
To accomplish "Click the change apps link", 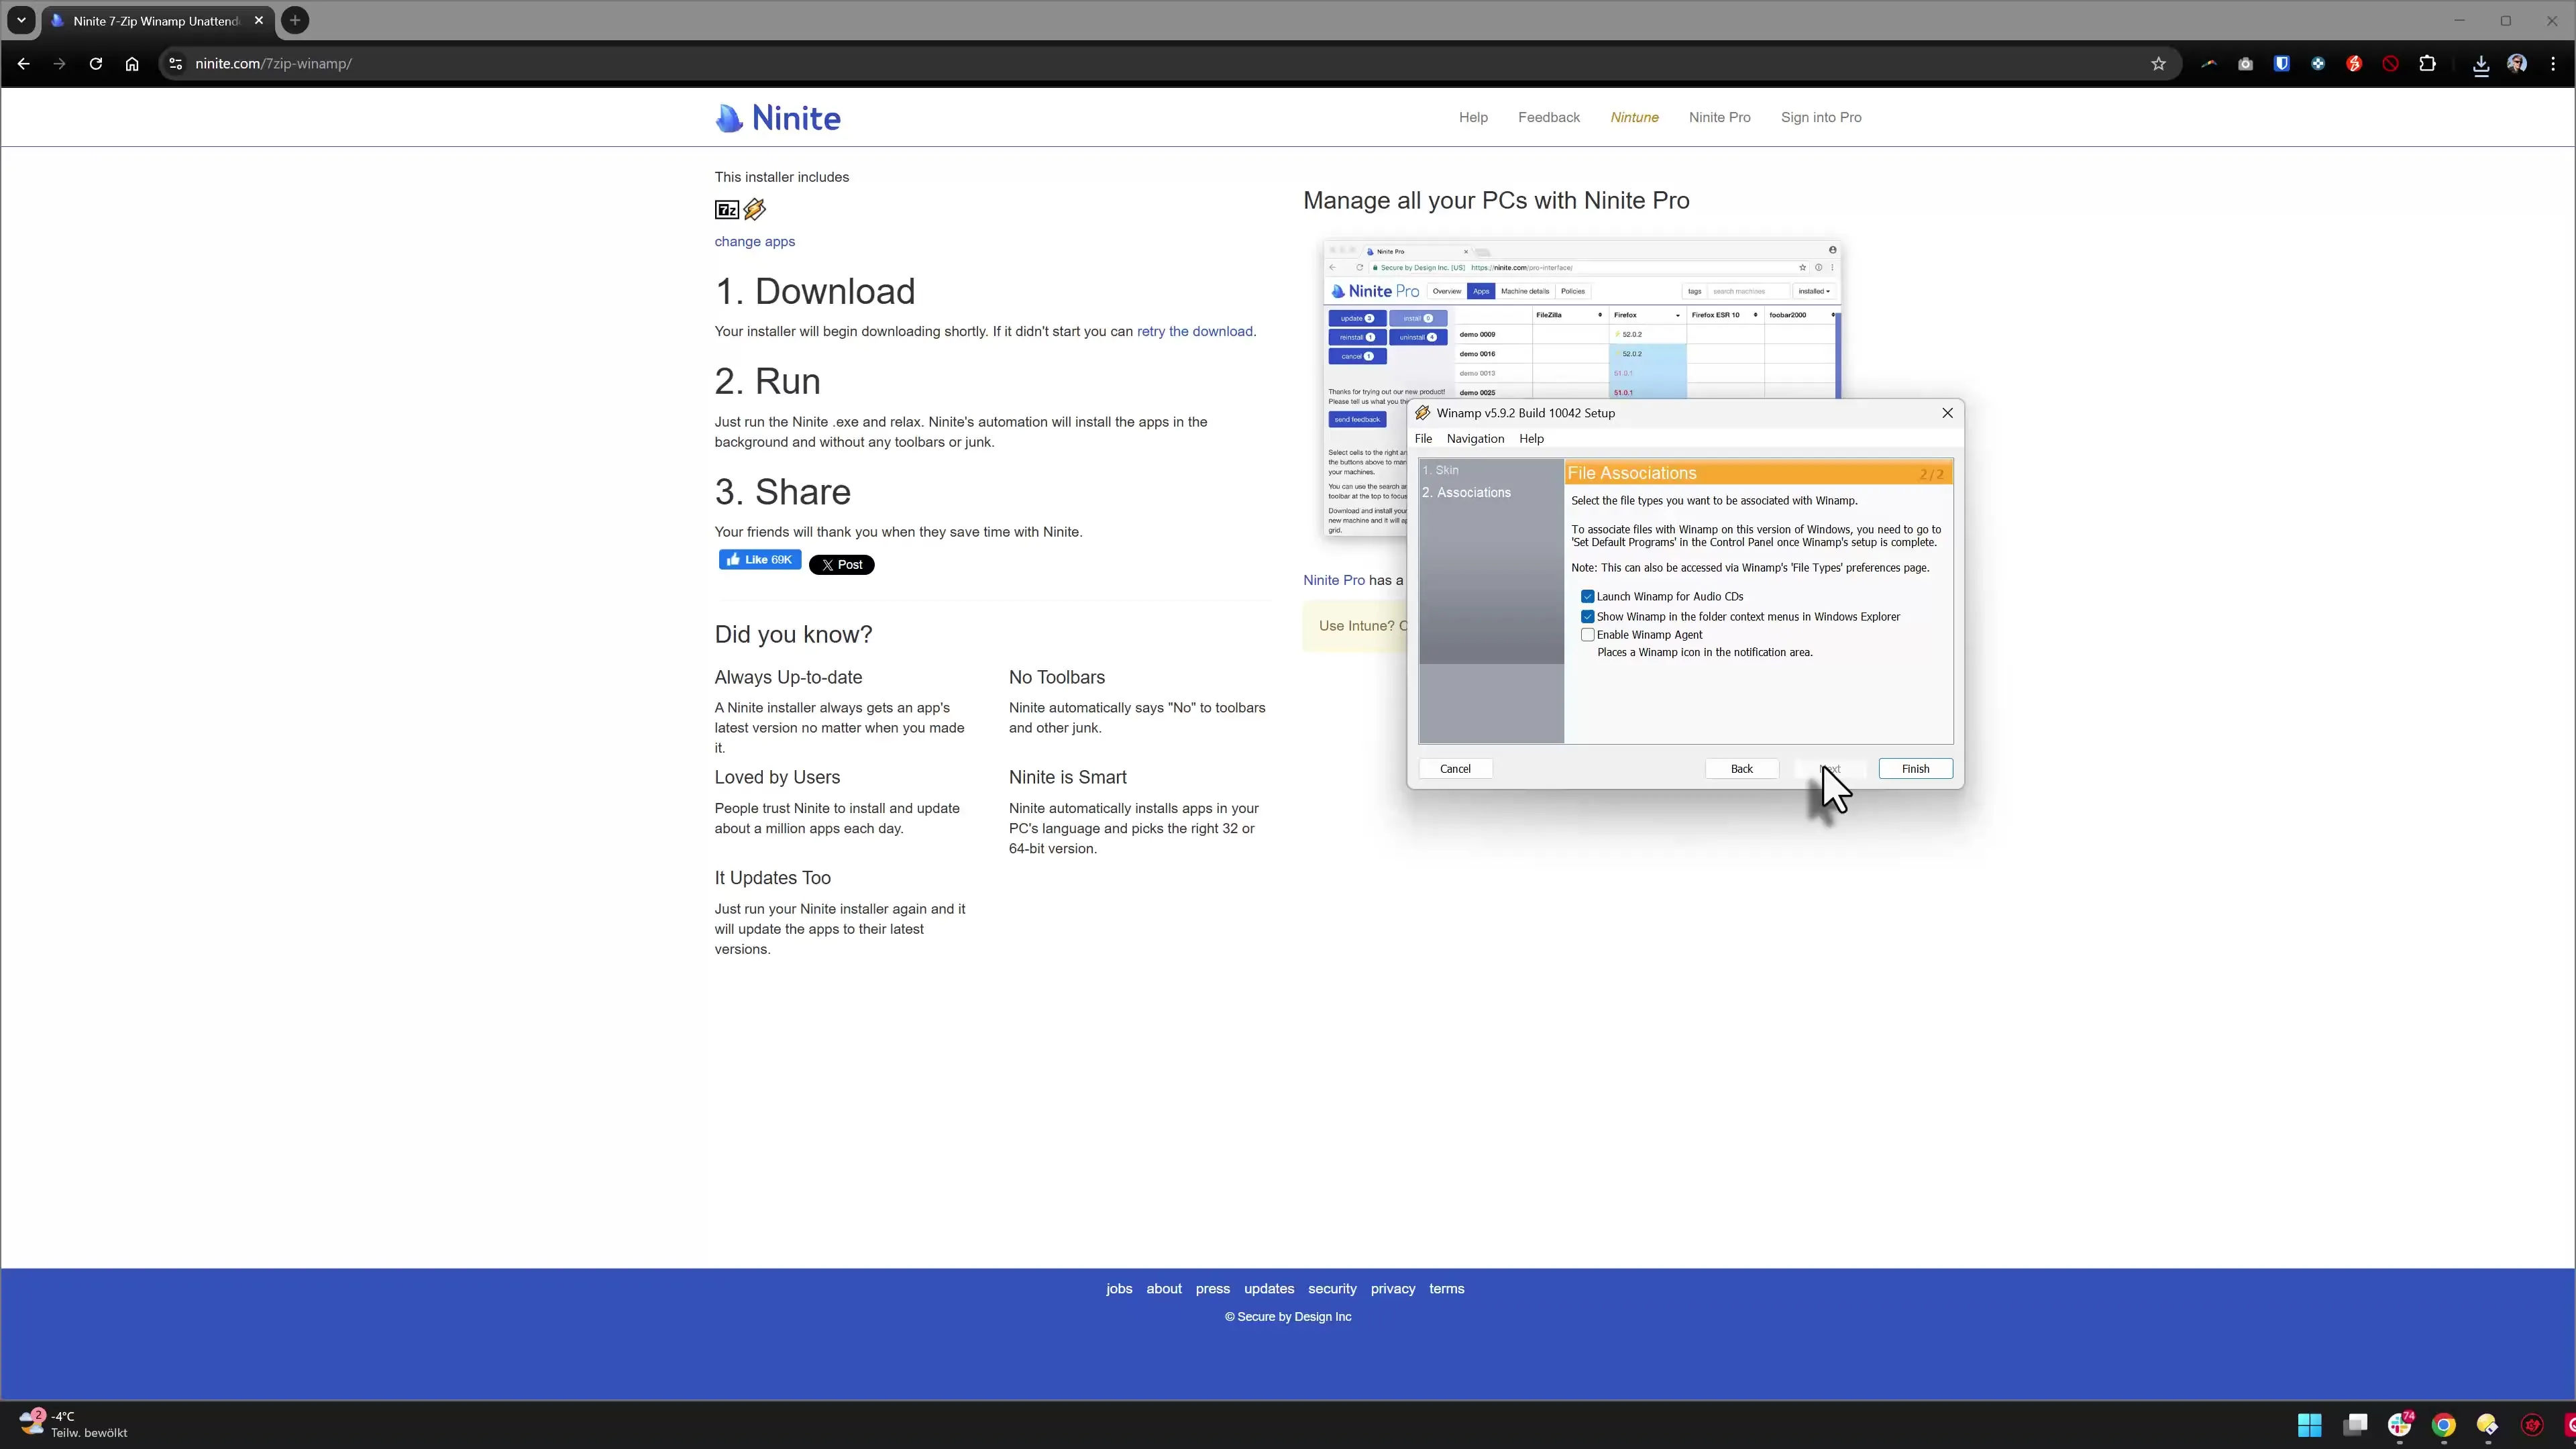I will pos(754,241).
